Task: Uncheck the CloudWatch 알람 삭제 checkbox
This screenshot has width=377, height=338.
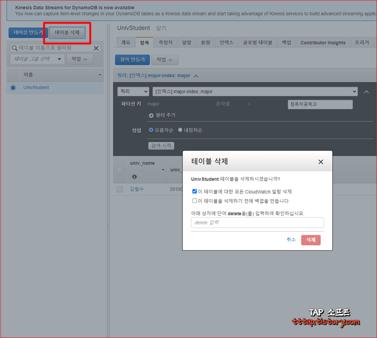Action: pyautogui.click(x=195, y=192)
